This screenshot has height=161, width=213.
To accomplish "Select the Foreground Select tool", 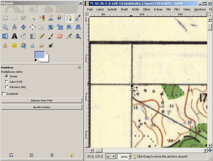I will point(60,18).
